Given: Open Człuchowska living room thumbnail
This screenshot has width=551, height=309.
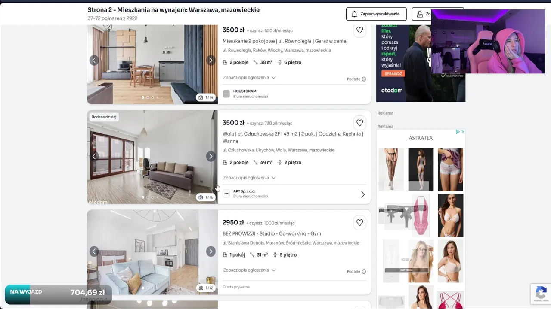Looking at the screenshot, I should 152,157.
